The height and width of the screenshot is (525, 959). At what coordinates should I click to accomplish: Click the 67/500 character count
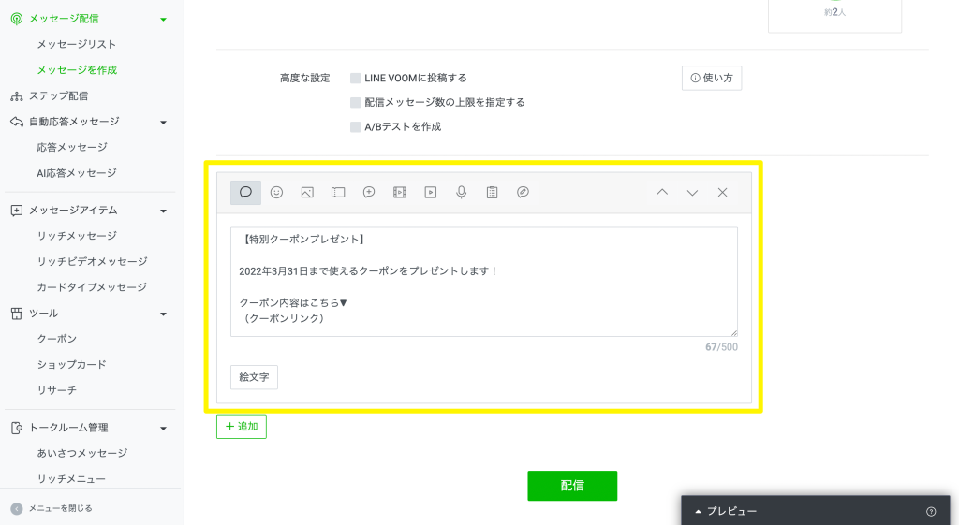click(x=721, y=347)
